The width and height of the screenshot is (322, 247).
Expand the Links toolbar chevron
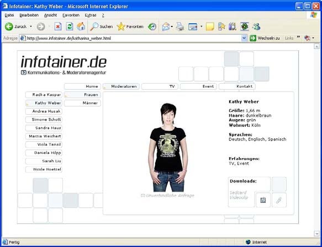click(x=298, y=37)
